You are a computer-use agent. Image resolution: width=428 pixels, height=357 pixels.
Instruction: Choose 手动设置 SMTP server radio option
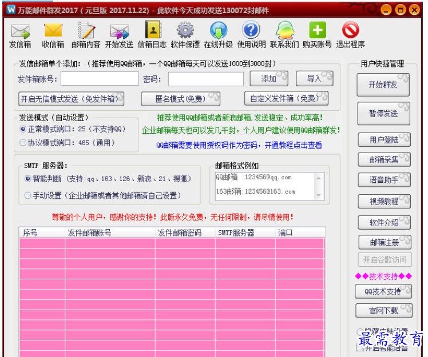click(27, 195)
